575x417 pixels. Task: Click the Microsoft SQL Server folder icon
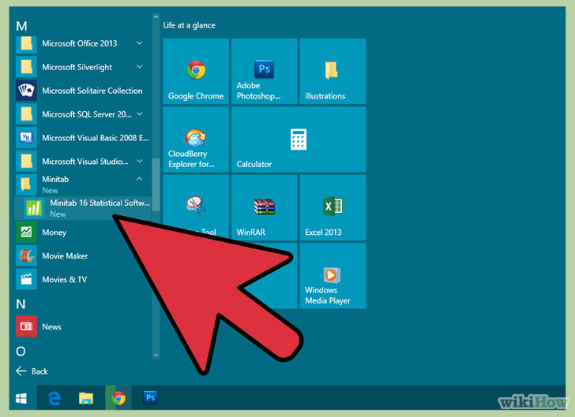pos(26,114)
